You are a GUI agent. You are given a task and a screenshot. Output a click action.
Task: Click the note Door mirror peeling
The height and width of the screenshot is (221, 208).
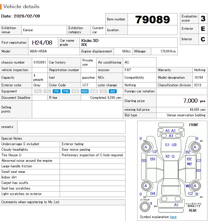[76, 150]
